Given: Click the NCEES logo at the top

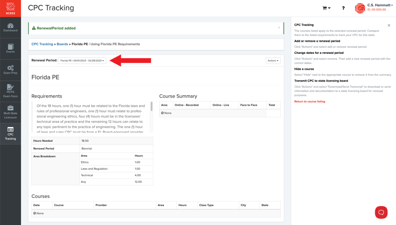Looking at the screenshot, I should click(10, 8).
